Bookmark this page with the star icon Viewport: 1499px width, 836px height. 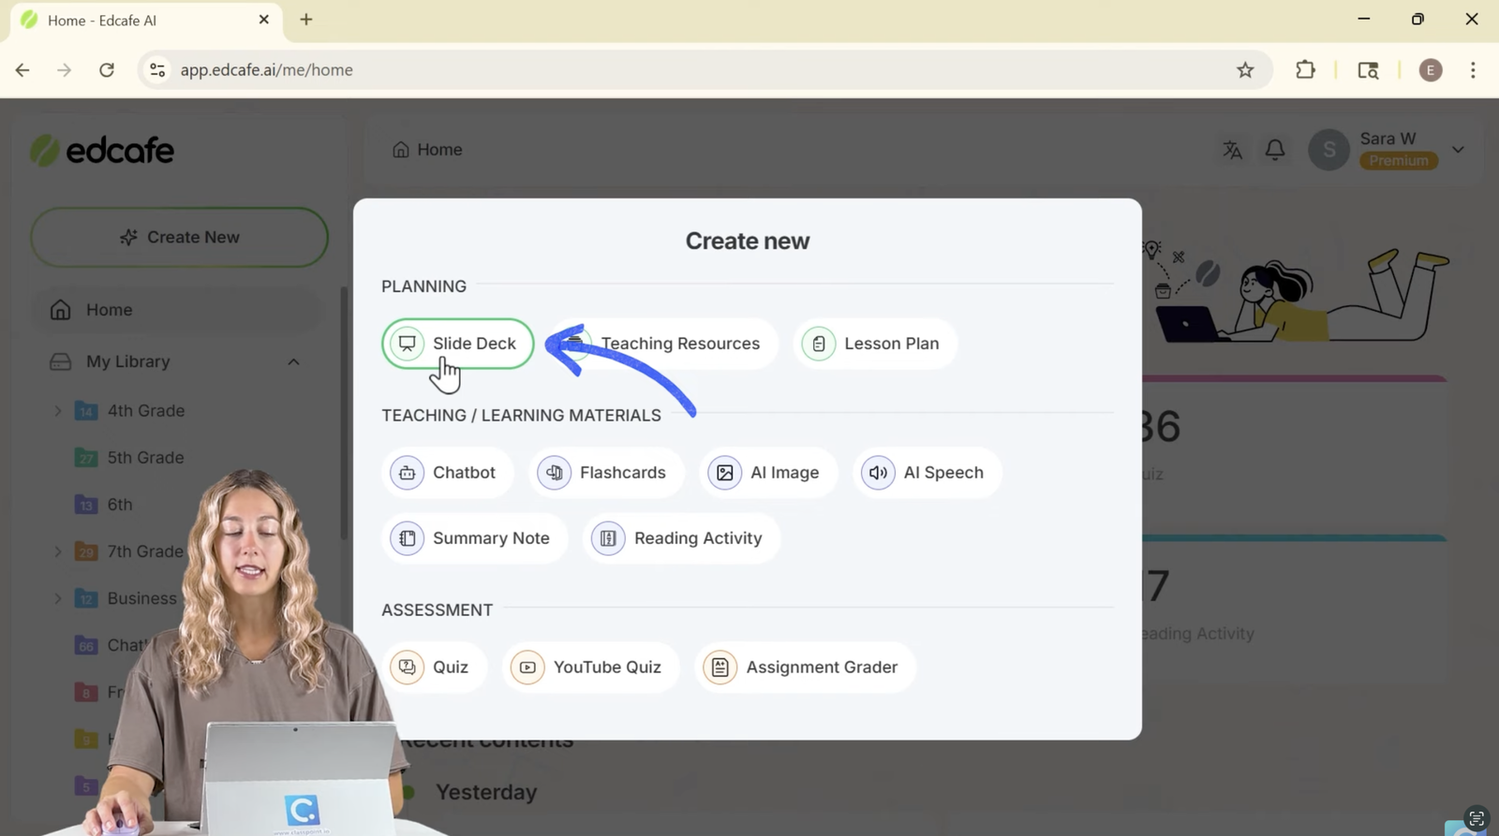(x=1245, y=70)
